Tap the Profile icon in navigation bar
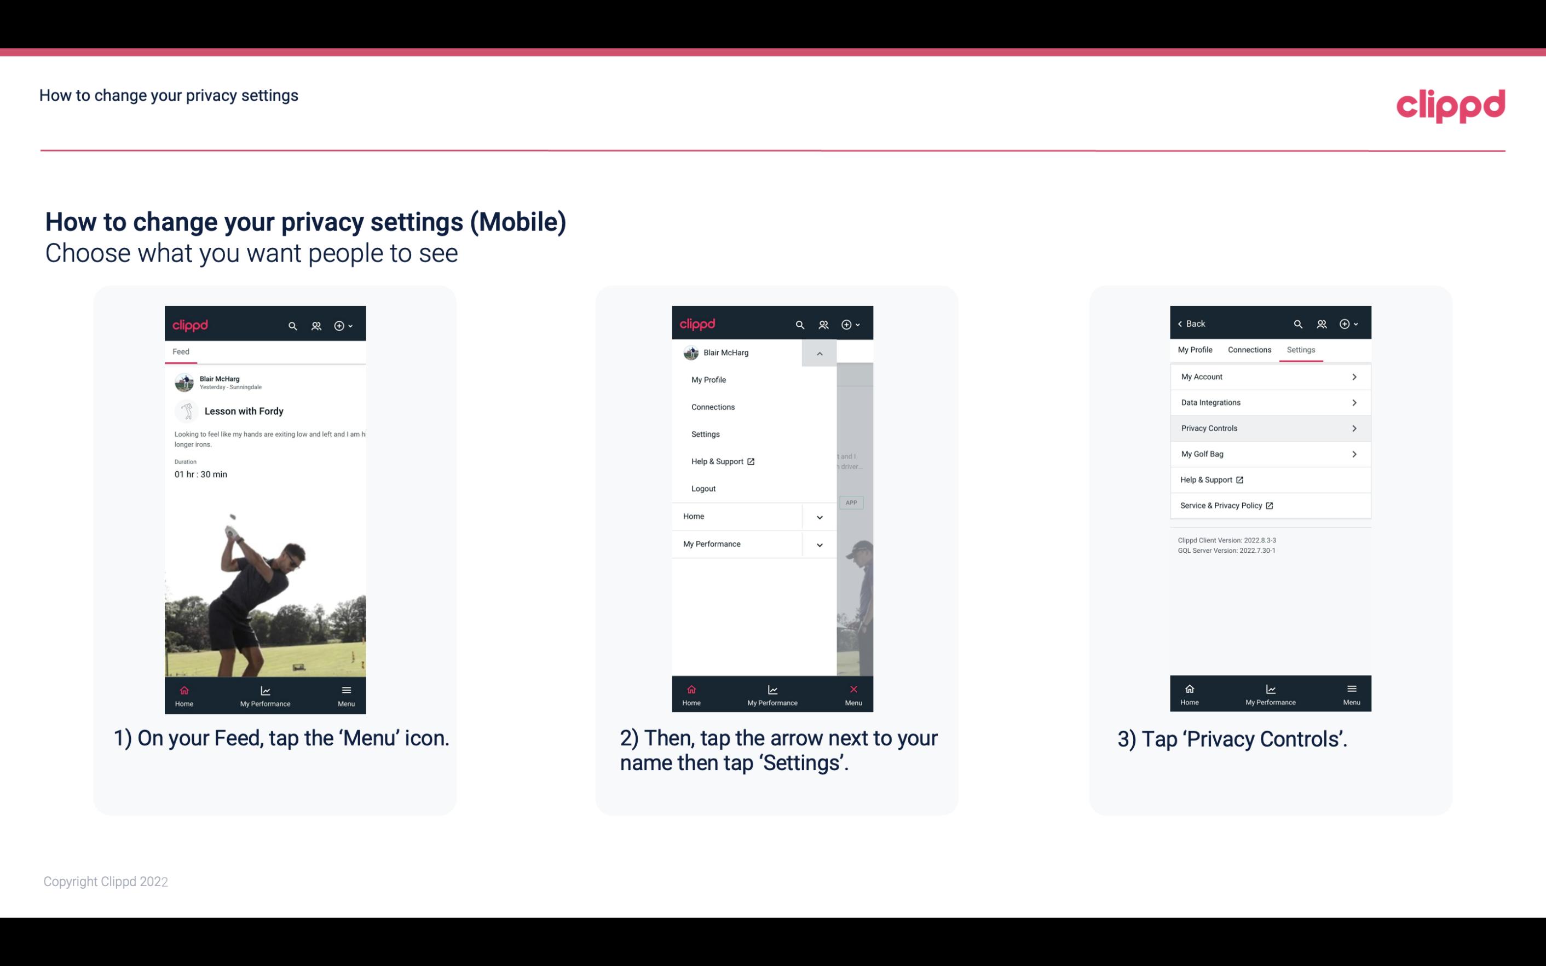1546x966 pixels. point(317,324)
